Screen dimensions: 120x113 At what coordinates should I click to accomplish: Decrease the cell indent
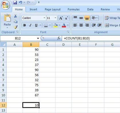click(94, 25)
